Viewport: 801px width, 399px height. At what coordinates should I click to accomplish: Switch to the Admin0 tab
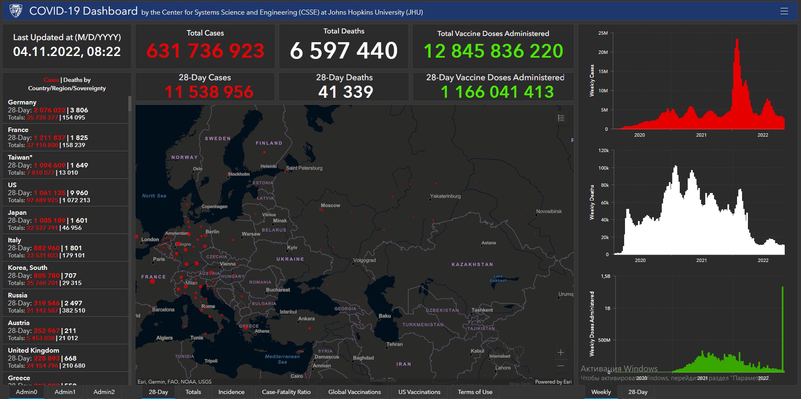[26, 392]
